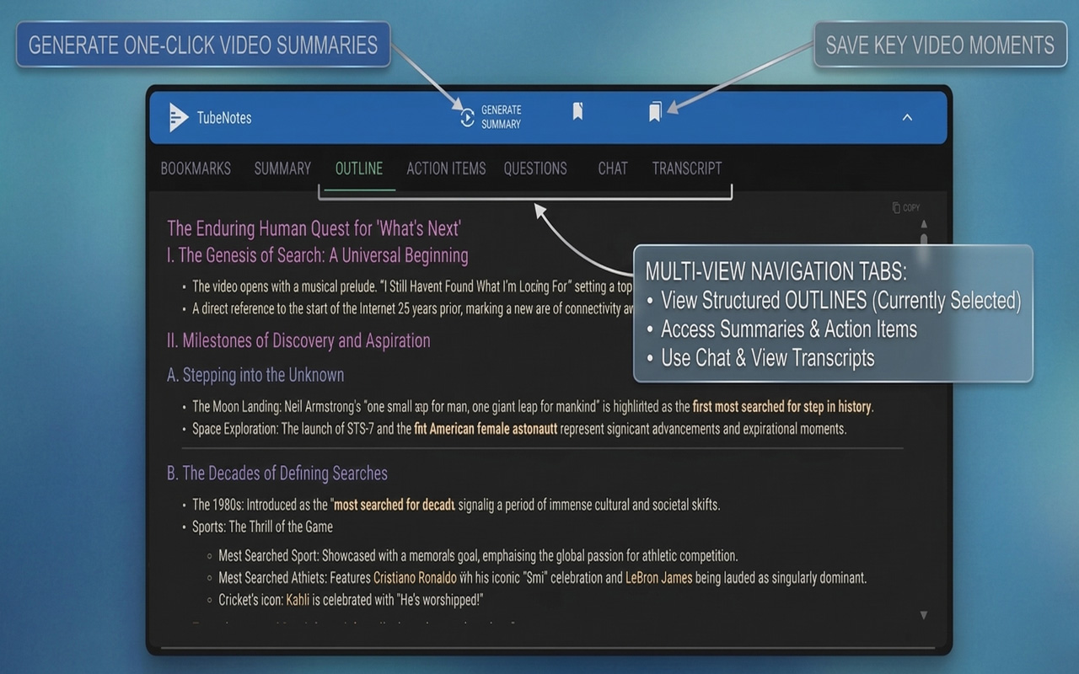Click the Generate Summary button
This screenshot has height=674, width=1079.
pyautogui.click(x=491, y=117)
